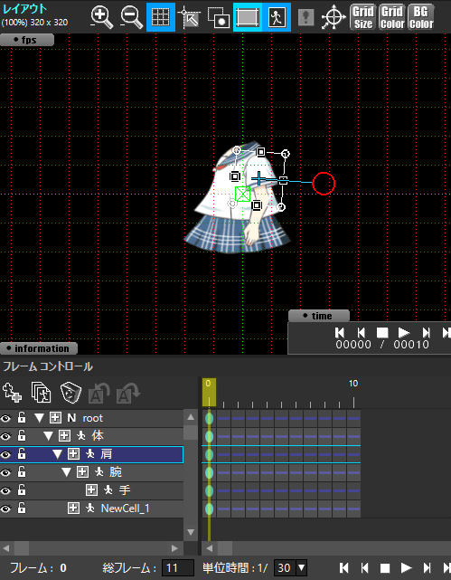
Task: Toggle the lock on 手 row
Action: coord(22,490)
